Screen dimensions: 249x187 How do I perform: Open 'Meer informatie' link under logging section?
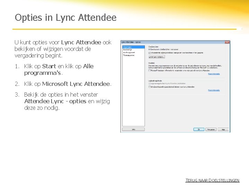point(214,90)
